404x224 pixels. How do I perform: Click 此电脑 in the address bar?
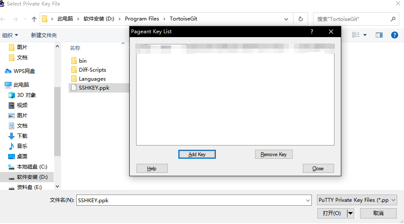coord(65,19)
